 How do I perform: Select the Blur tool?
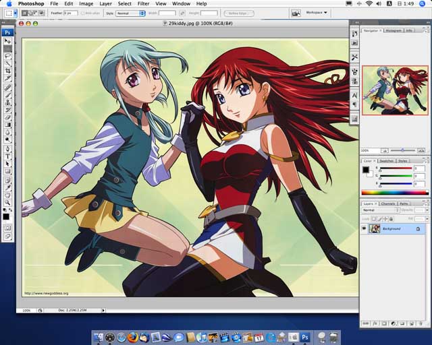[7, 132]
